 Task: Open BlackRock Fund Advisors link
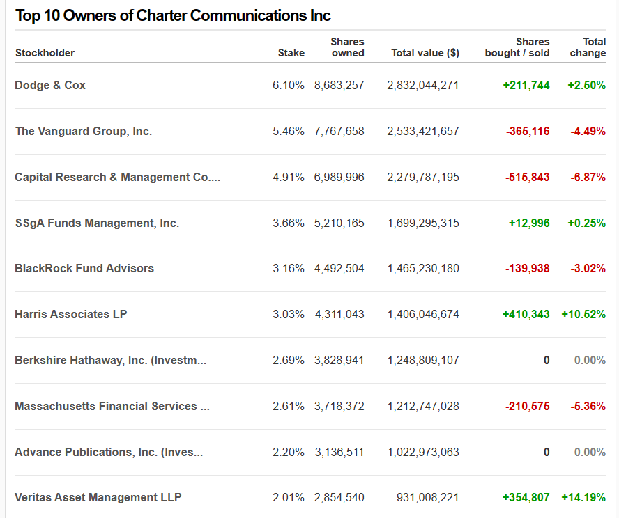(84, 269)
